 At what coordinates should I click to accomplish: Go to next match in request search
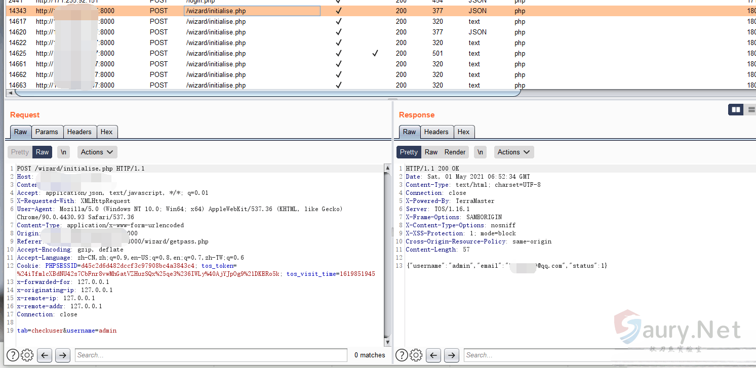pos(62,355)
